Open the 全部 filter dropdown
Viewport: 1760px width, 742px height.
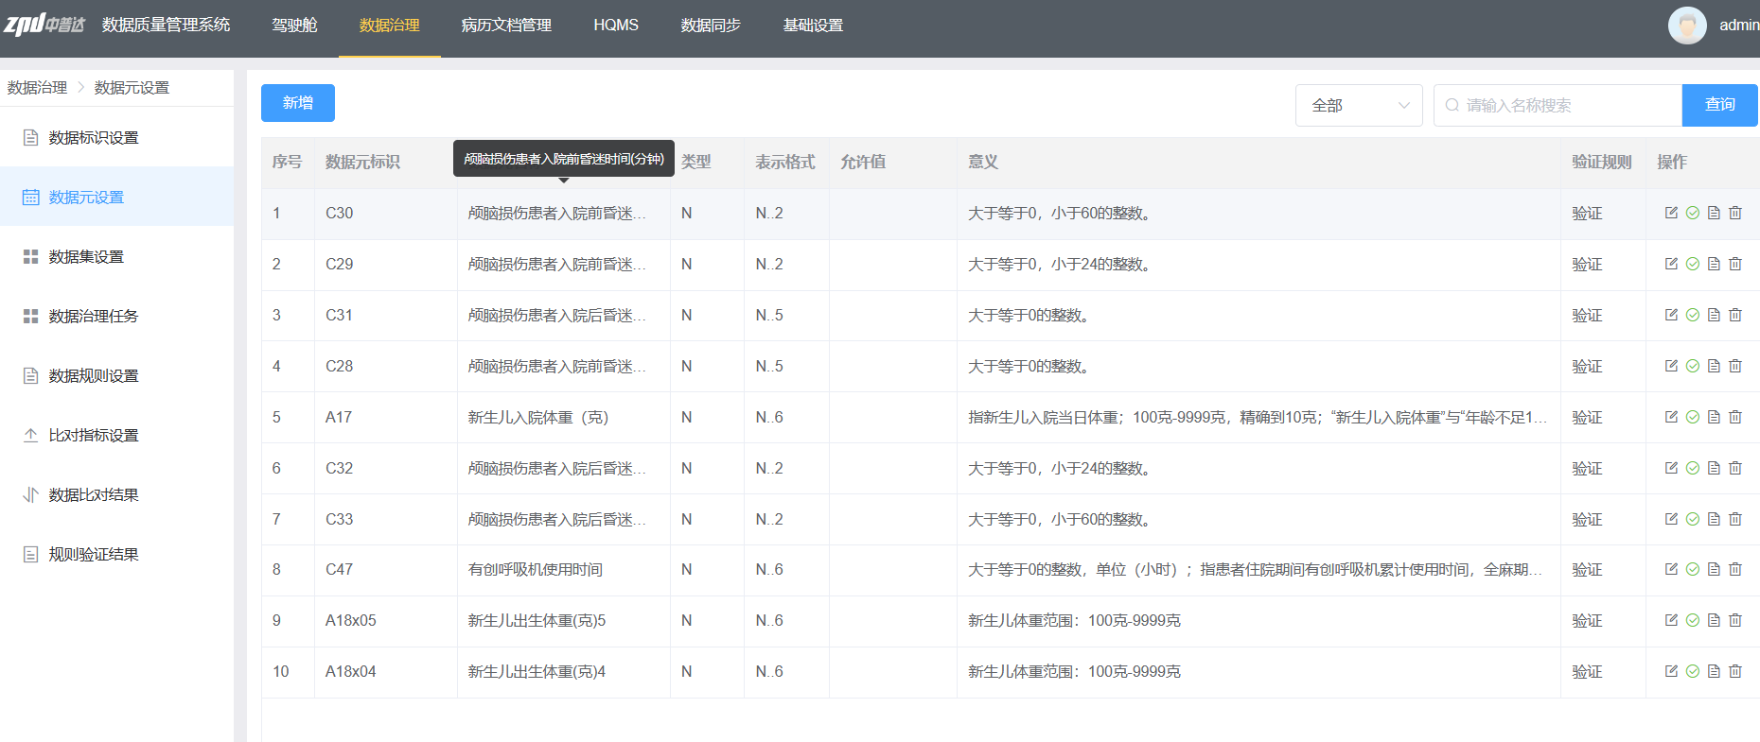click(x=1359, y=105)
